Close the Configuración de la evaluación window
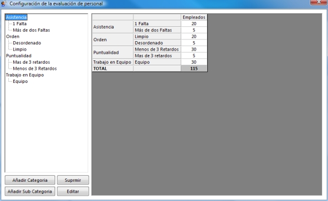This screenshot has height=201, width=328. click(x=319, y=2)
